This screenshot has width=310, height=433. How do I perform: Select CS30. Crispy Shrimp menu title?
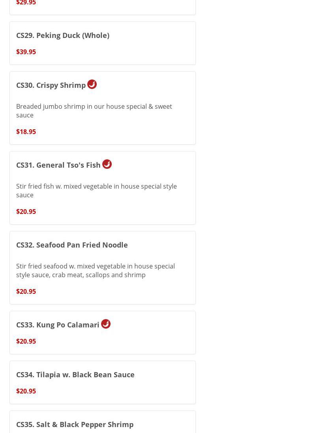[x=51, y=85]
